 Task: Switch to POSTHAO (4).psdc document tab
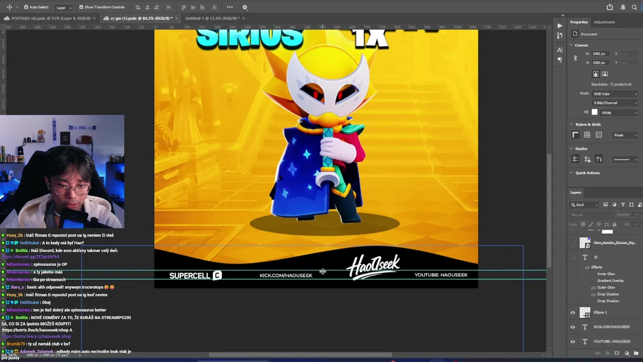51,18
